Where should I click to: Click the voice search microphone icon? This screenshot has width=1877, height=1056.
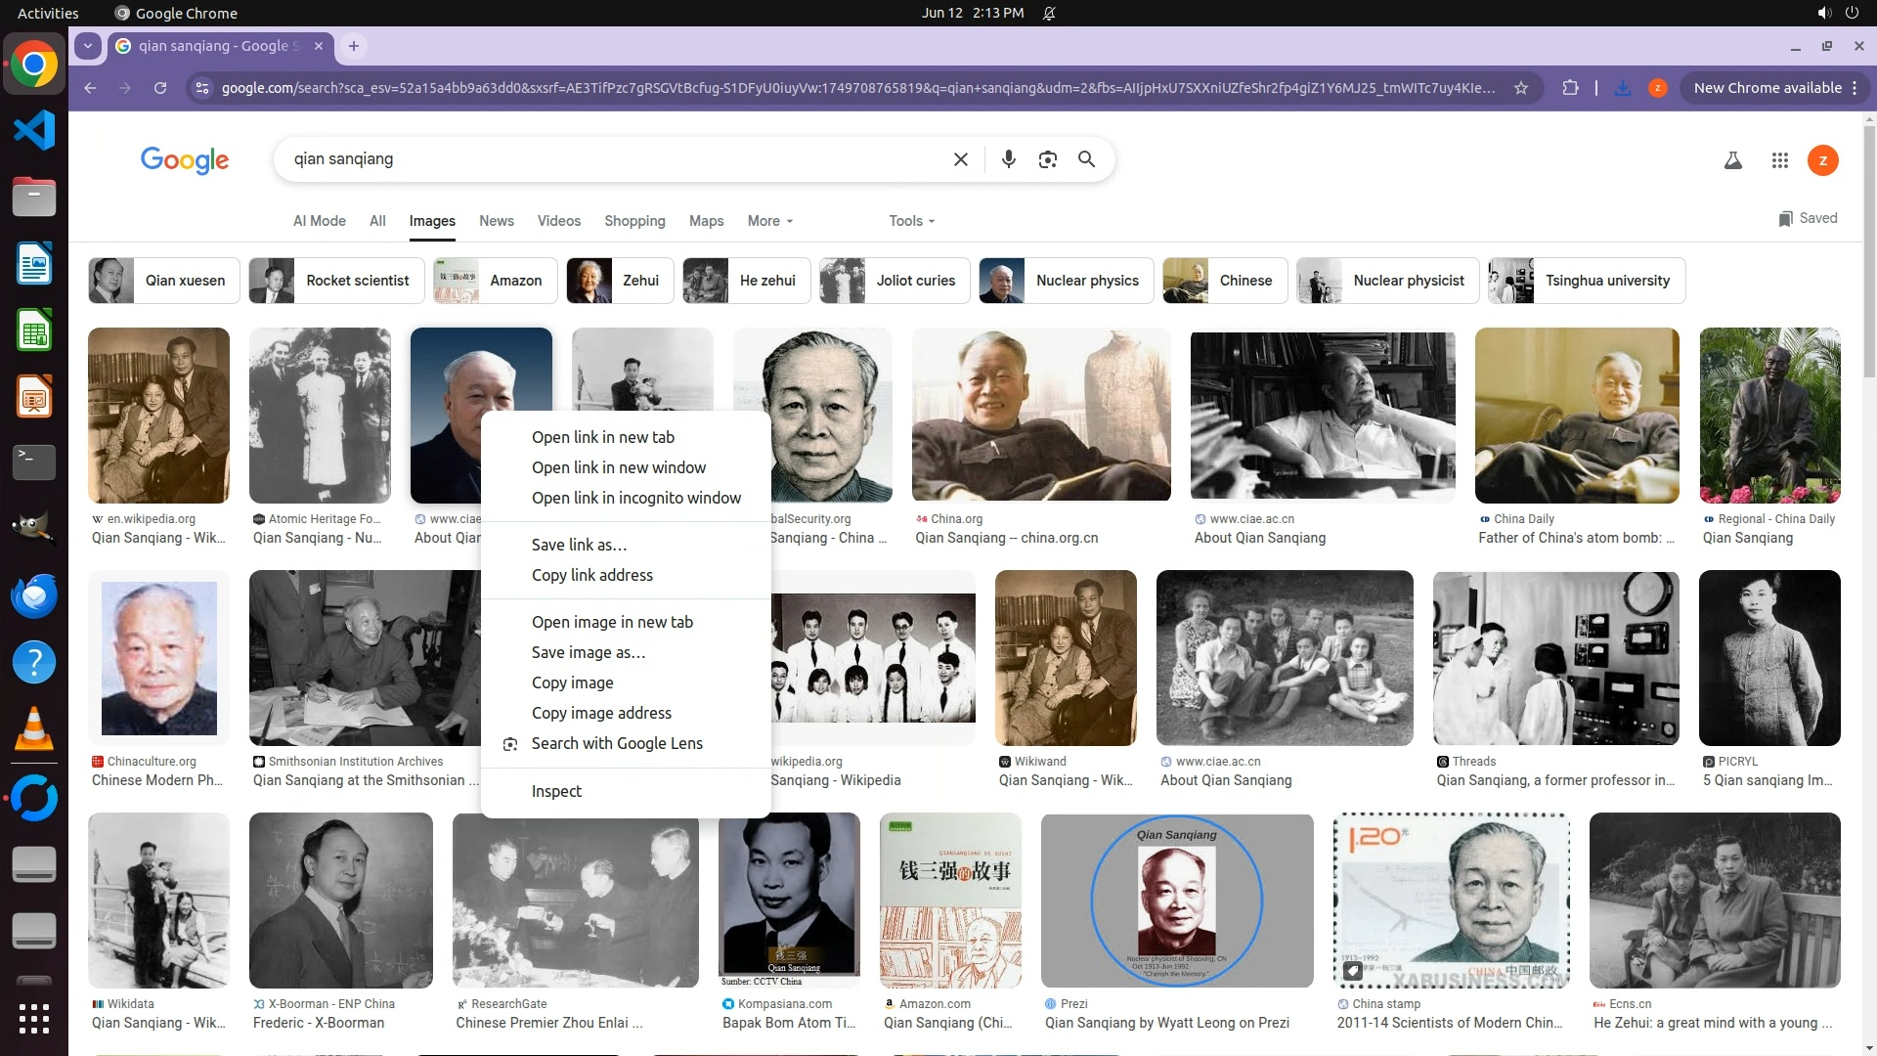point(1008,159)
